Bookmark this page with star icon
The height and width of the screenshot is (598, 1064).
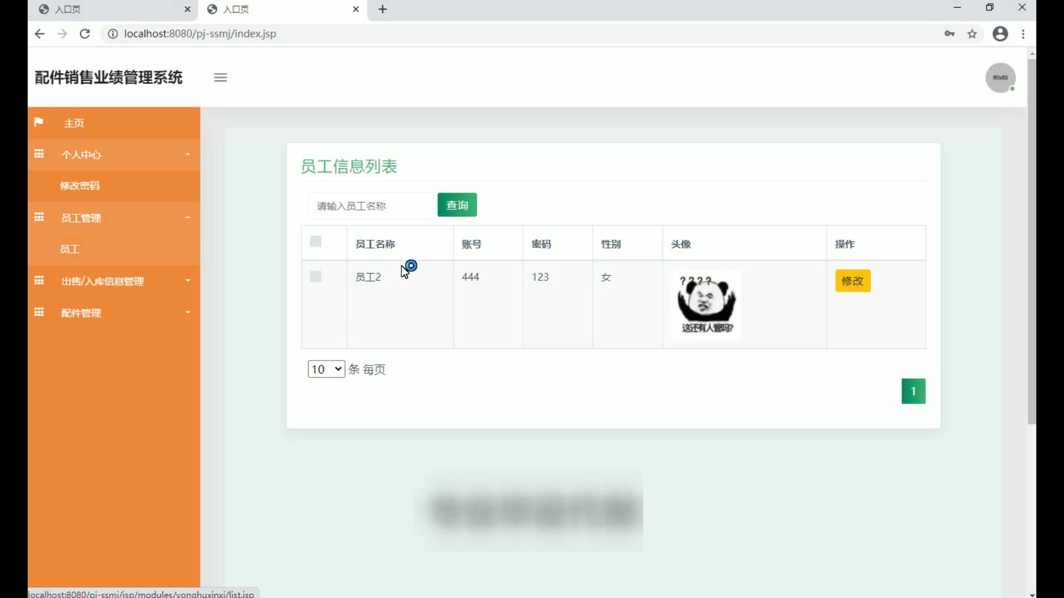point(972,34)
